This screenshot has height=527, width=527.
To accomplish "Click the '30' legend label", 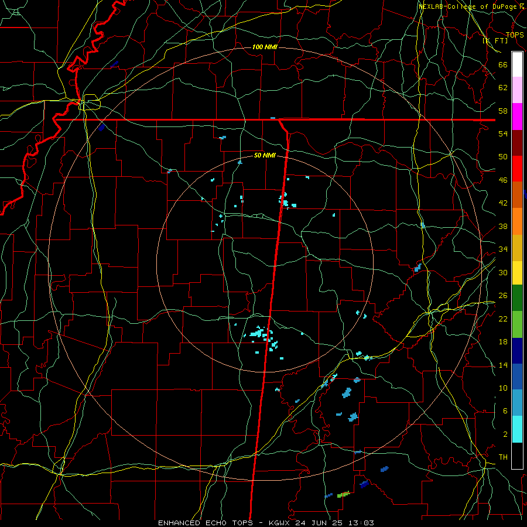I will [503, 272].
